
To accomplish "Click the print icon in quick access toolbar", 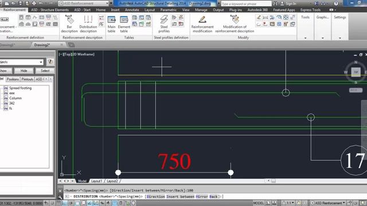I will tap(34, 3).
